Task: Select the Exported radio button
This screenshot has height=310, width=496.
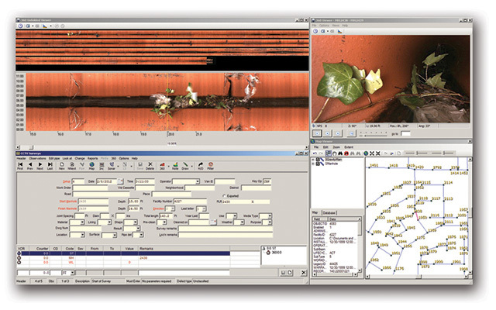Action: (224, 194)
